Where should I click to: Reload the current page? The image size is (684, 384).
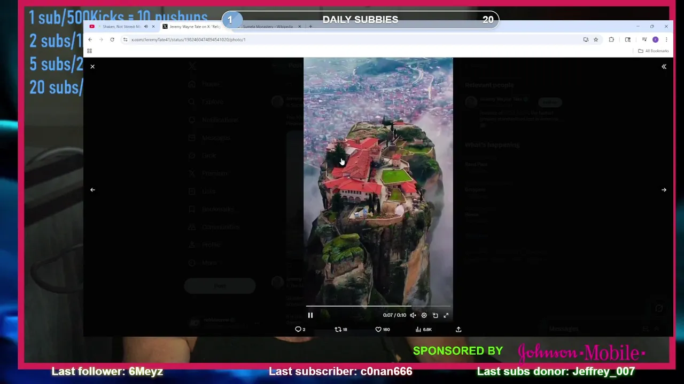112,39
